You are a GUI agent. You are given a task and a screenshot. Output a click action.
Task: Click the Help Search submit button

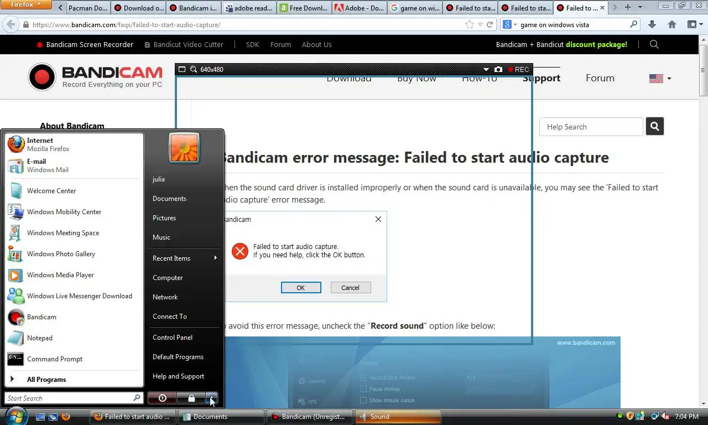pos(655,127)
